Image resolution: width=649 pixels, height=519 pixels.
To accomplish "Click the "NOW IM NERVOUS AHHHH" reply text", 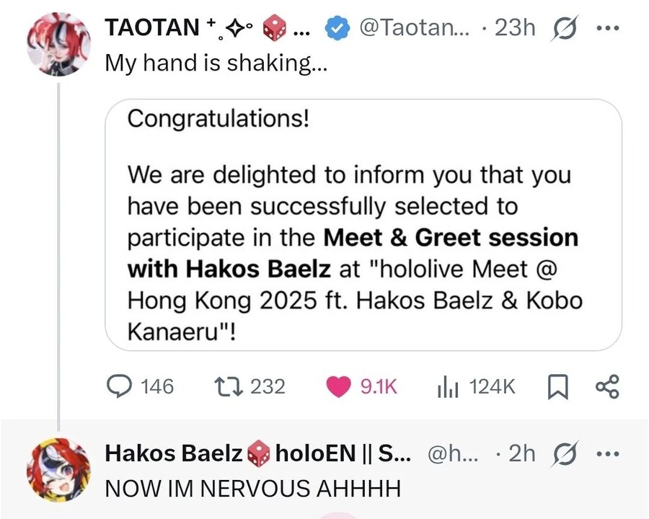I will point(252,488).
